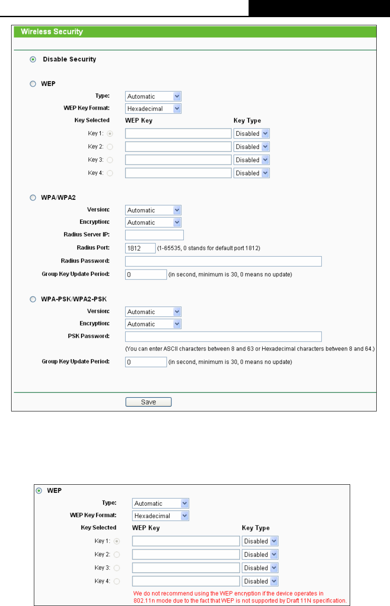Open the WPA/WPA2 Encryption dropdown
This screenshot has width=390, height=606.
coord(153,222)
